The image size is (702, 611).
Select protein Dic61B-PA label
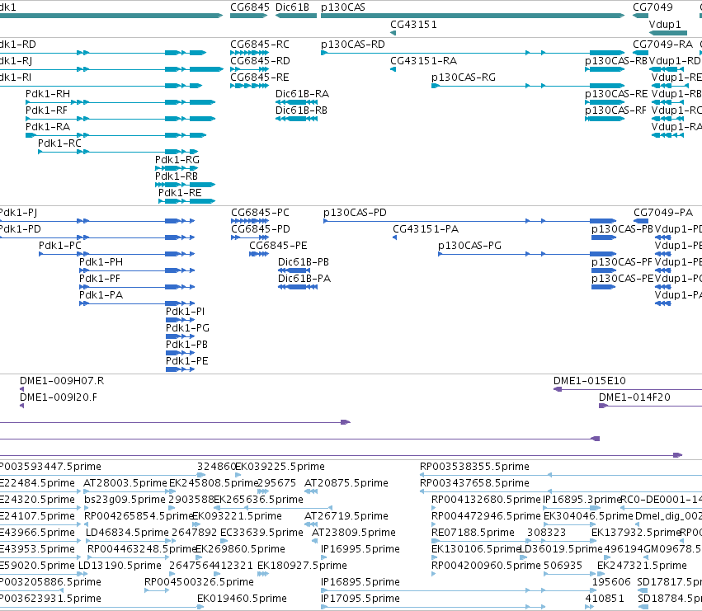click(x=304, y=279)
